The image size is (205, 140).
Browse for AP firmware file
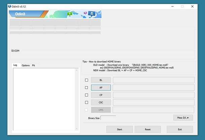100,88
